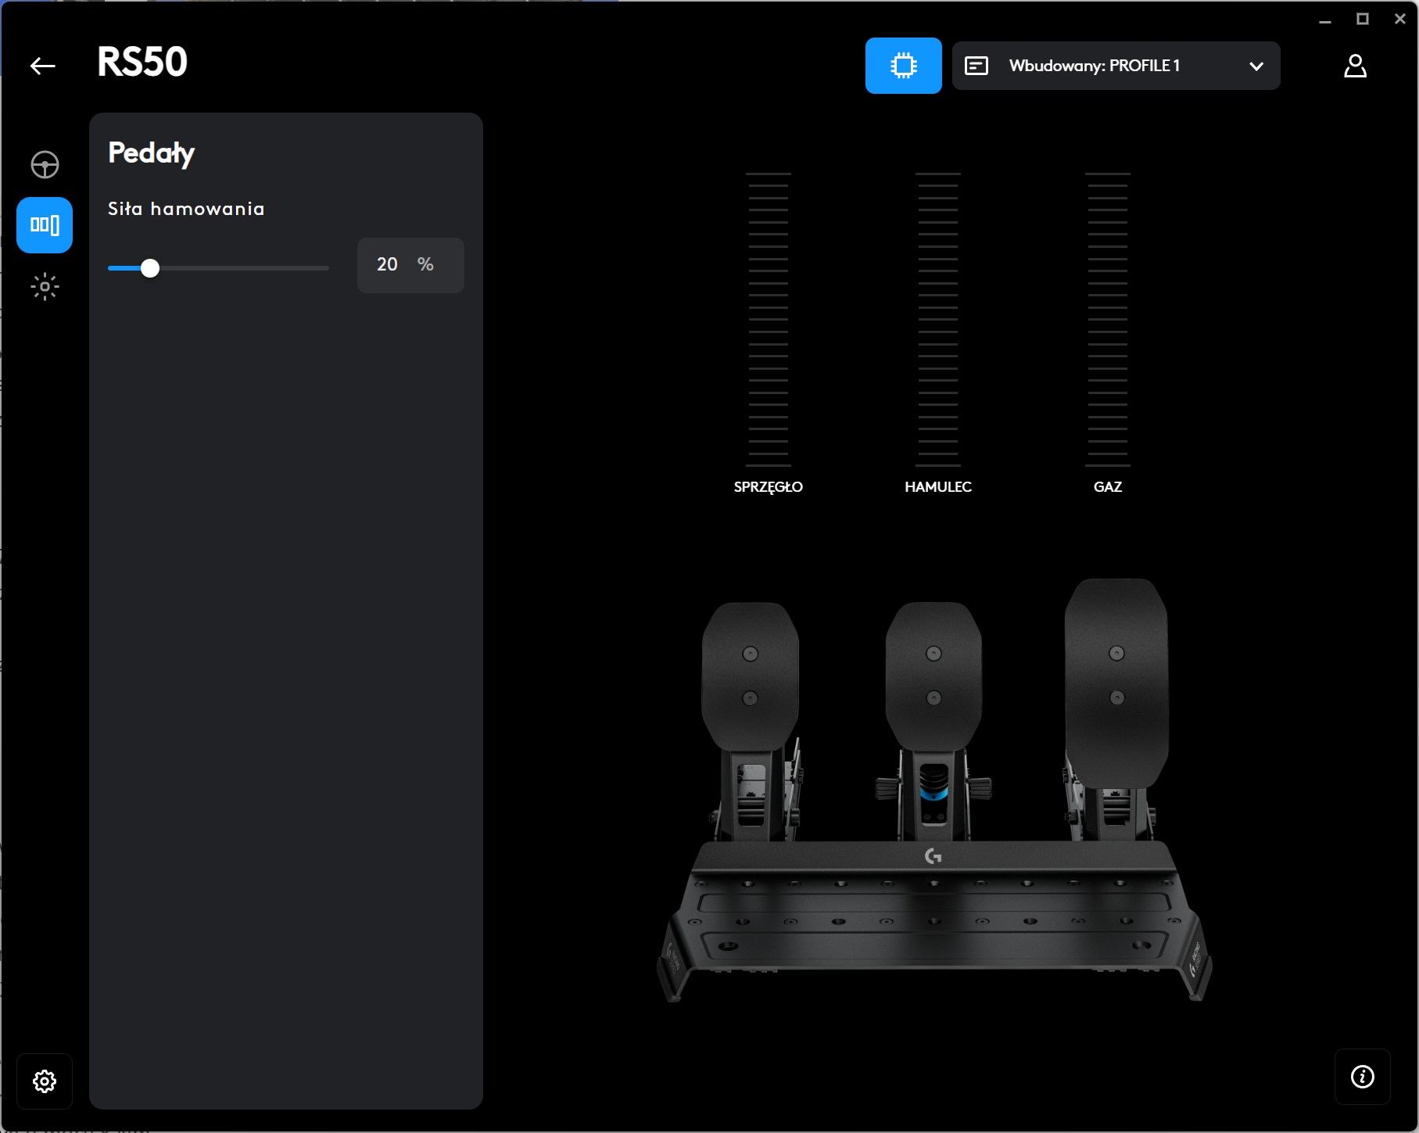The image size is (1419, 1133).
Task: Click the GAZ label
Action: pyautogui.click(x=1107, y=486)
